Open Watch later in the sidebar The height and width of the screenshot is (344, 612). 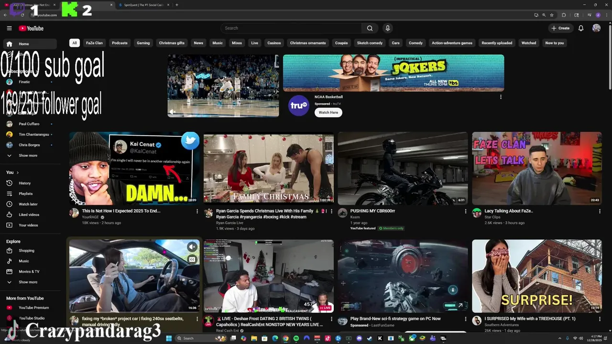pos(31,204)
